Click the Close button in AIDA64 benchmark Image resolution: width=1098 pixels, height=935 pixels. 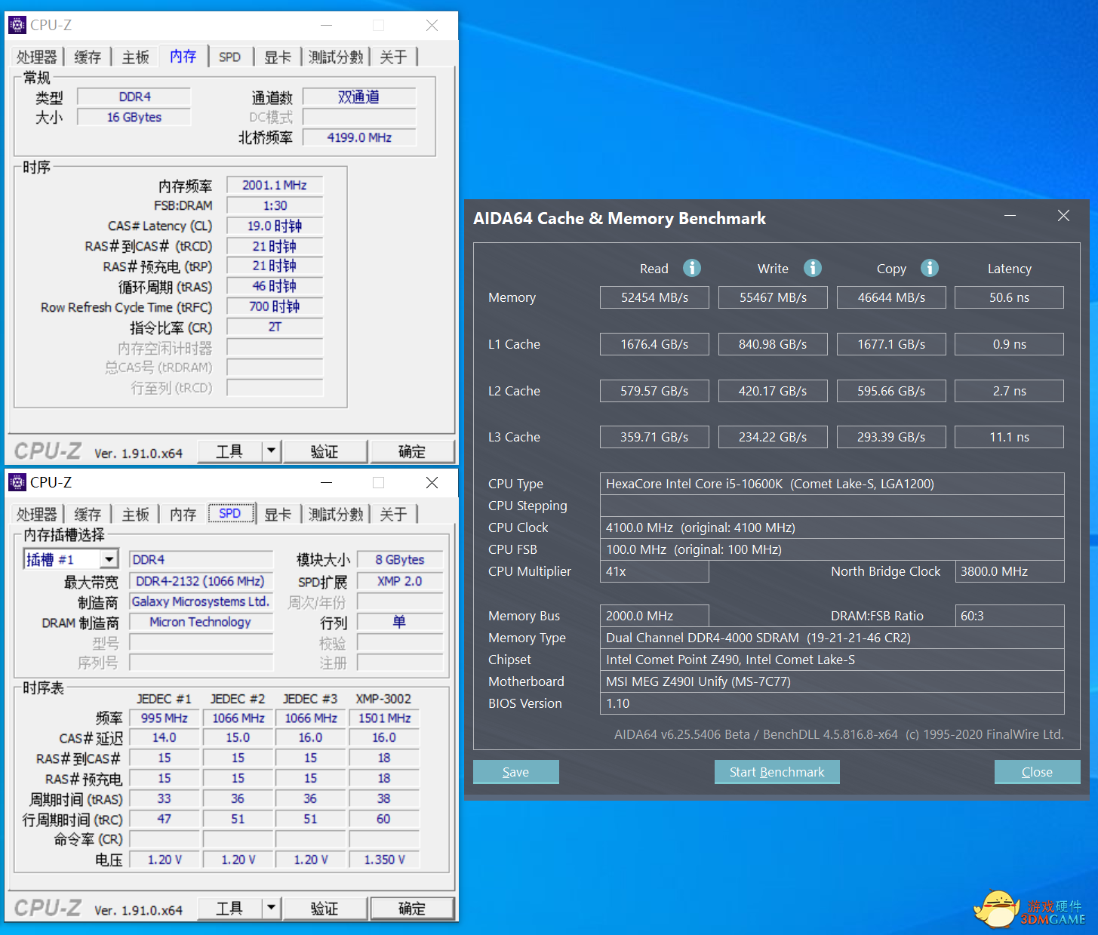click(x=1038, y=772)
